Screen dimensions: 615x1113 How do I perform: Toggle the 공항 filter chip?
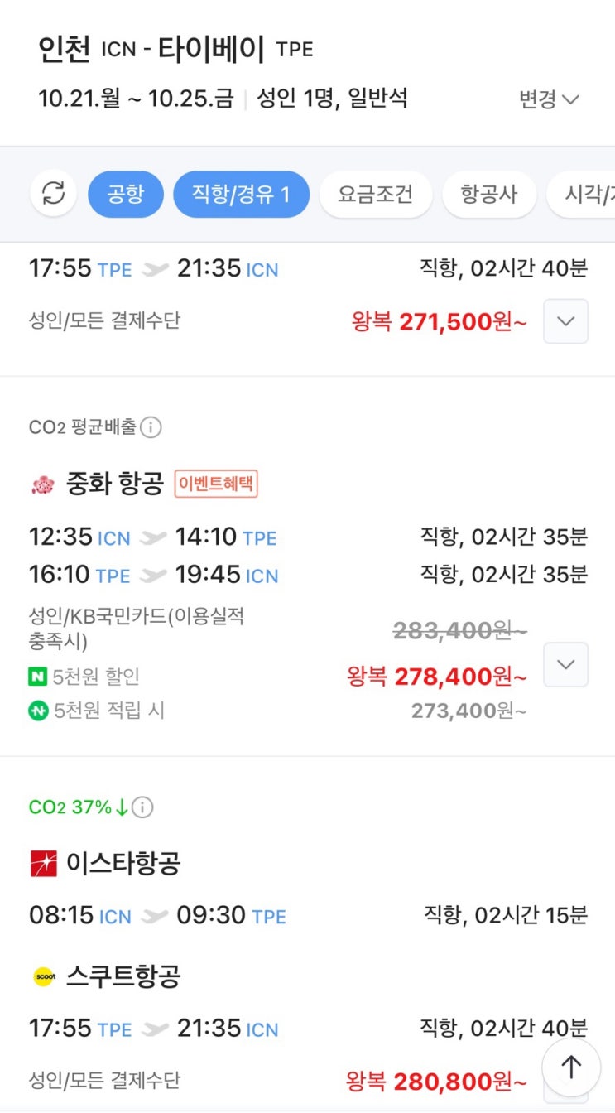tap(126, 195)
